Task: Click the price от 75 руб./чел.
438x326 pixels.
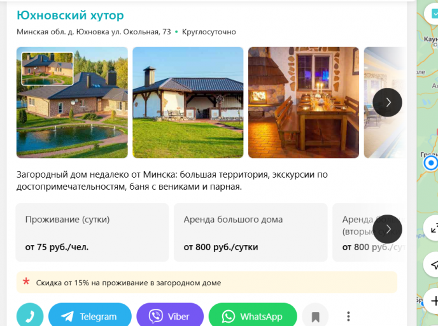Action: coord(57,247)
